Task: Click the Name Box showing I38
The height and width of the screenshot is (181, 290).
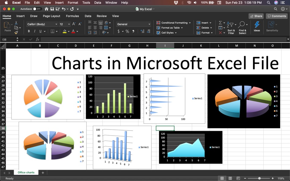Action: pos(8,39)
